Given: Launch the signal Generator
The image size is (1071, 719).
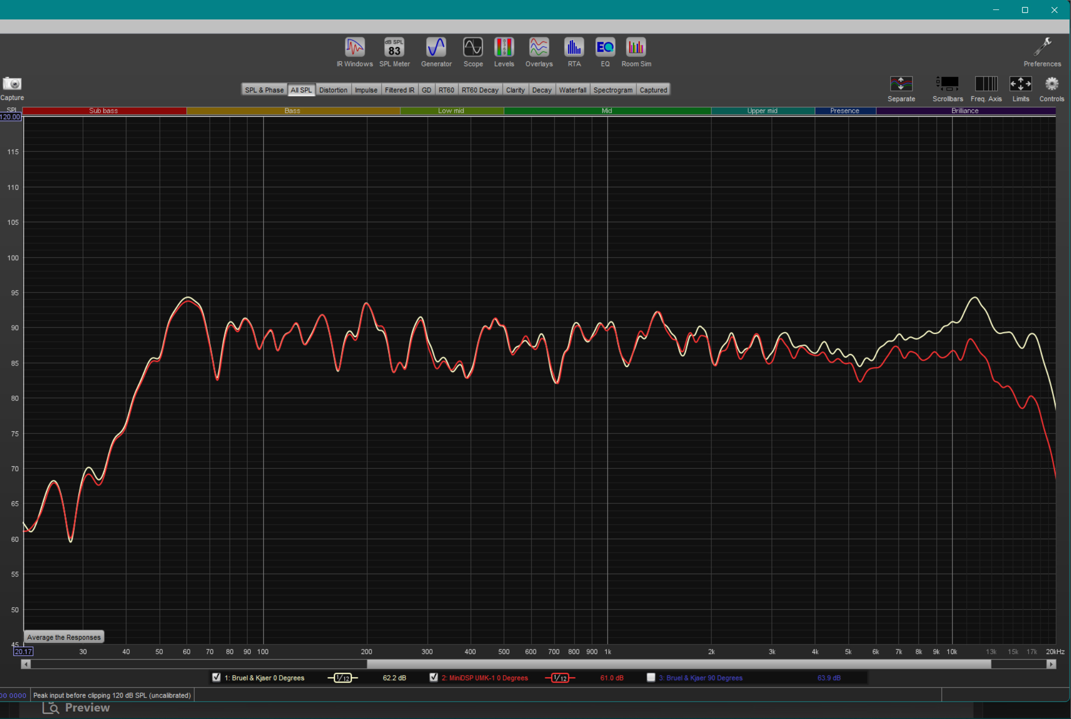Looking at the screenshot, I should coord(436,52).
